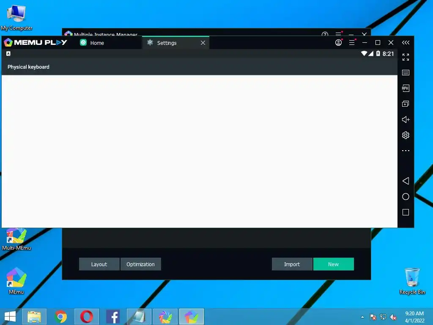The height and width of the screenshot is (325, 433).
Task: Click the cellular signal icon in Android bar
Action: pyautogui.click(x=371, y=53)
